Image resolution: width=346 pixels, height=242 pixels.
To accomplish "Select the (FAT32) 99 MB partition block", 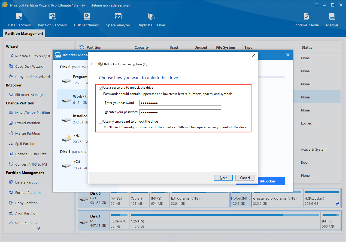I will (119, 198).
